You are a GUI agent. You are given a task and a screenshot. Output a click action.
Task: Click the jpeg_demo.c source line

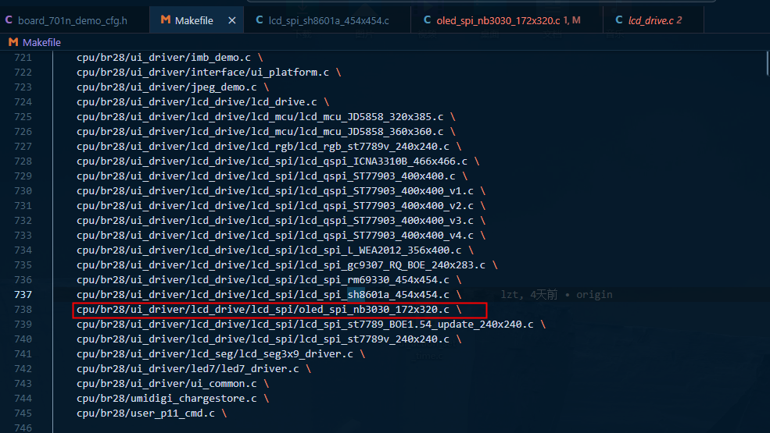click(172, 87)
